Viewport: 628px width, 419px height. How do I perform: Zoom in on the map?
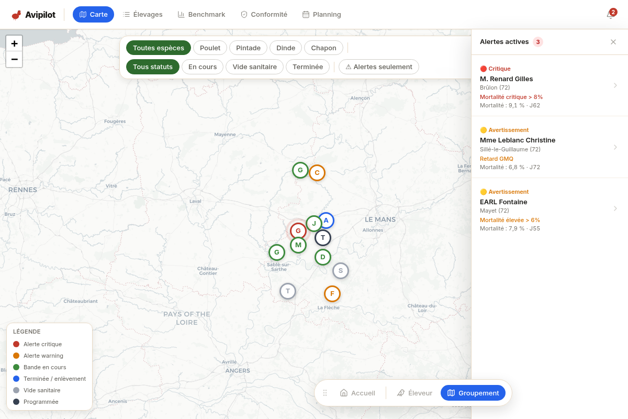14,43
